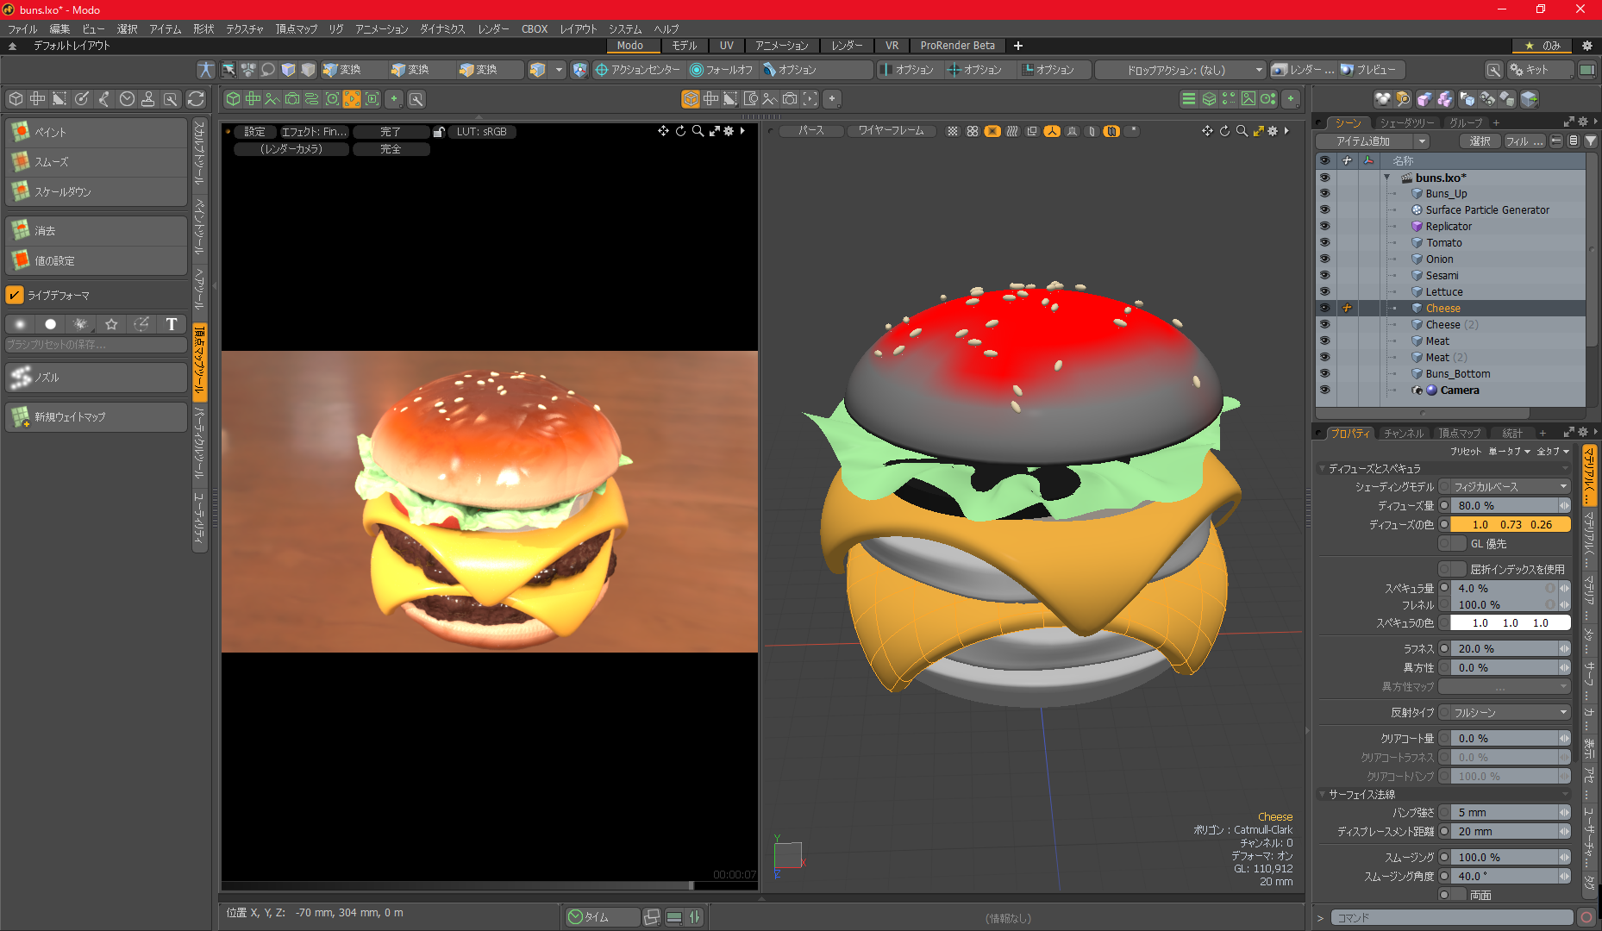This screenshot has width=1602, height=931.
Task: Open the Drop Action dropdown
Action: coord(1181,70)
